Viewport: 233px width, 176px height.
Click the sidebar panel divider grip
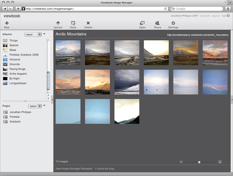coord(25,101)
